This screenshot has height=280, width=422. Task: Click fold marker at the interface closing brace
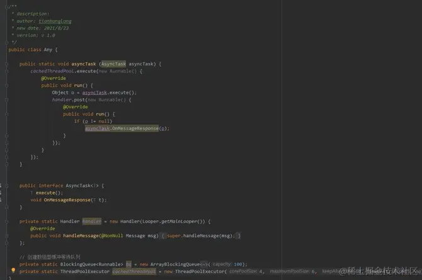coord(6,207)
